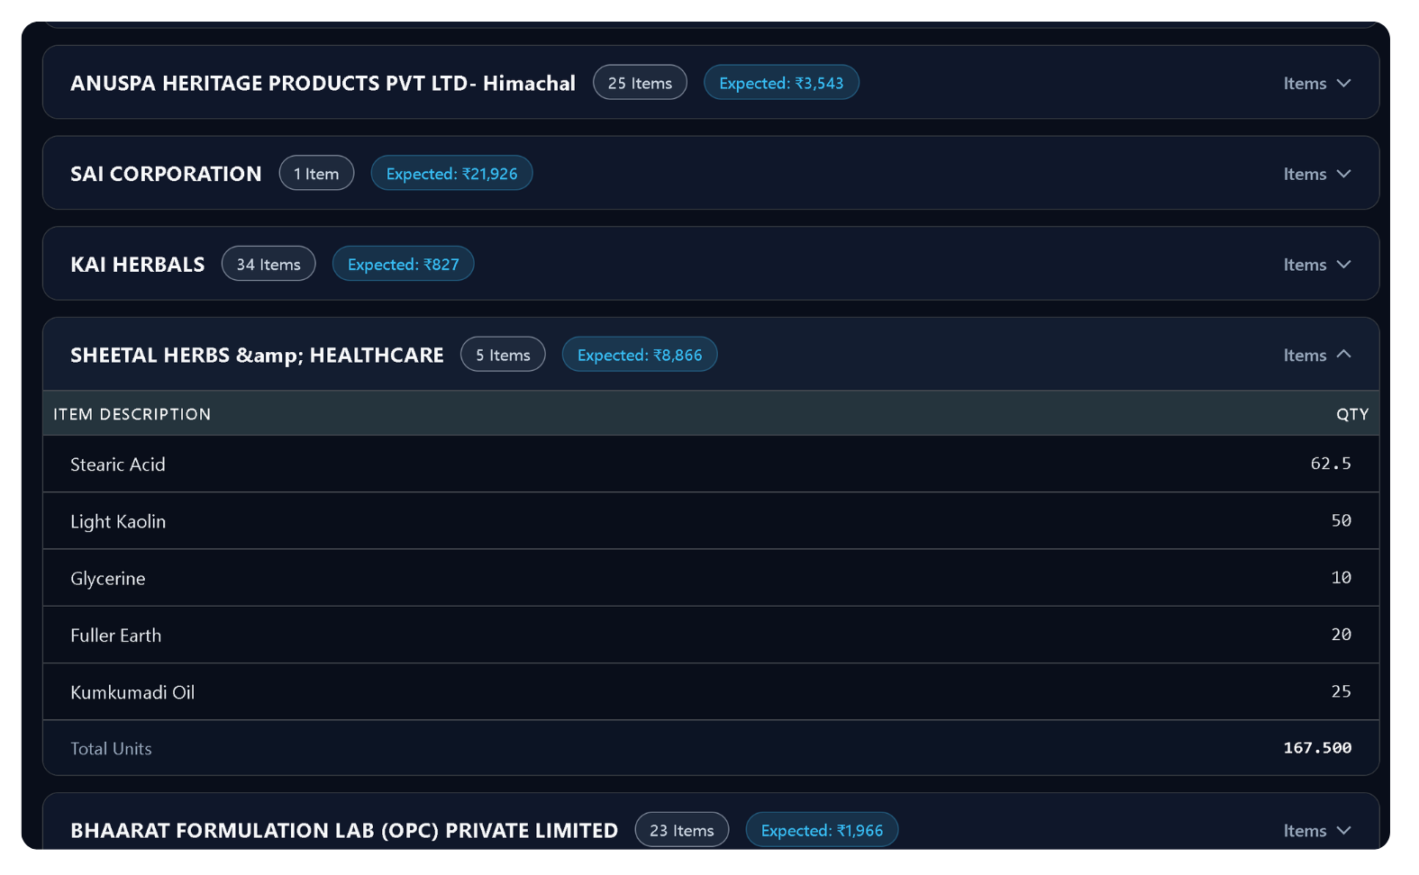Viewport: 1419px width, 875px height.
Task: Expand items for ANUSPA HERITAGE PRODUCTS
Action: pos(1317,84)
